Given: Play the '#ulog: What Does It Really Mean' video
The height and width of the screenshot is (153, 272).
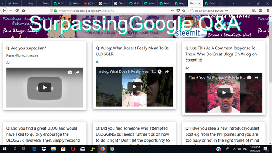Looking at the screenshot, I should click(134, 87).
